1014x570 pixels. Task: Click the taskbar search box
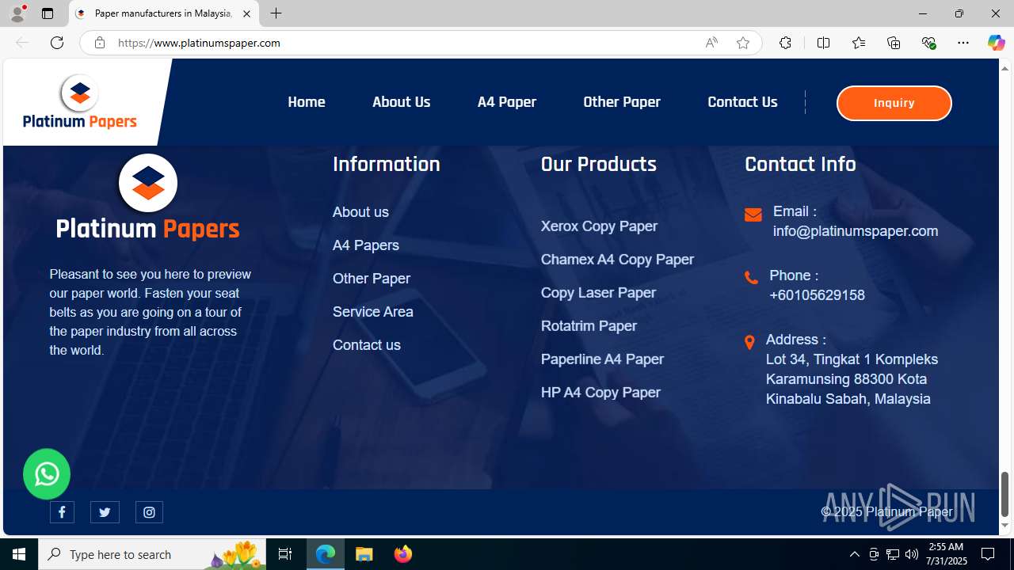(152, 554)
